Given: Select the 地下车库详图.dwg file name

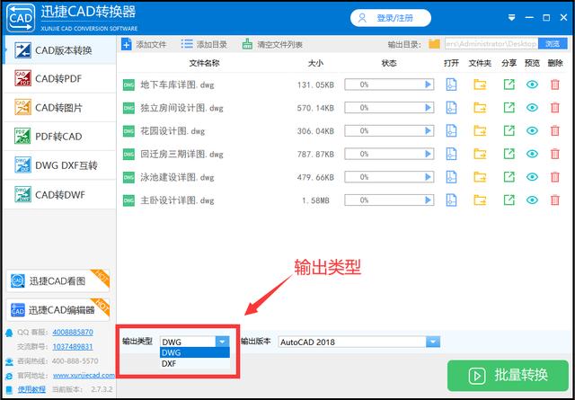Looking at the screenshot, I should 177,85.
